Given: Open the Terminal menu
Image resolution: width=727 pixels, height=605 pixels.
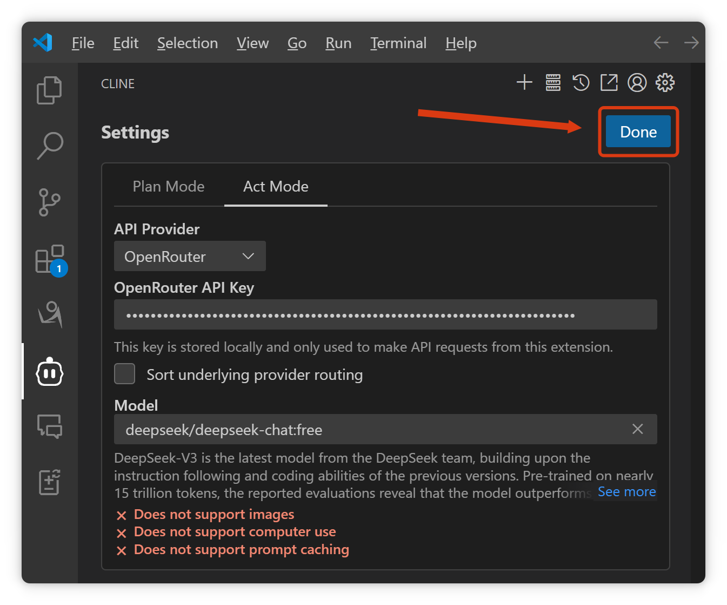Looking at the screenshot, I should 398,43.
